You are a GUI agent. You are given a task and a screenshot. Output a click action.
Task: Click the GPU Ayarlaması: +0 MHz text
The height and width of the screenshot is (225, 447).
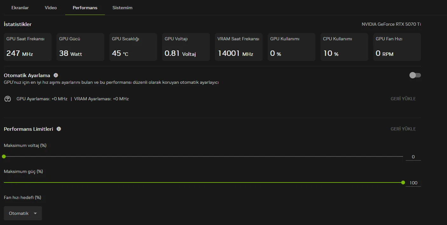pos(42,99)
